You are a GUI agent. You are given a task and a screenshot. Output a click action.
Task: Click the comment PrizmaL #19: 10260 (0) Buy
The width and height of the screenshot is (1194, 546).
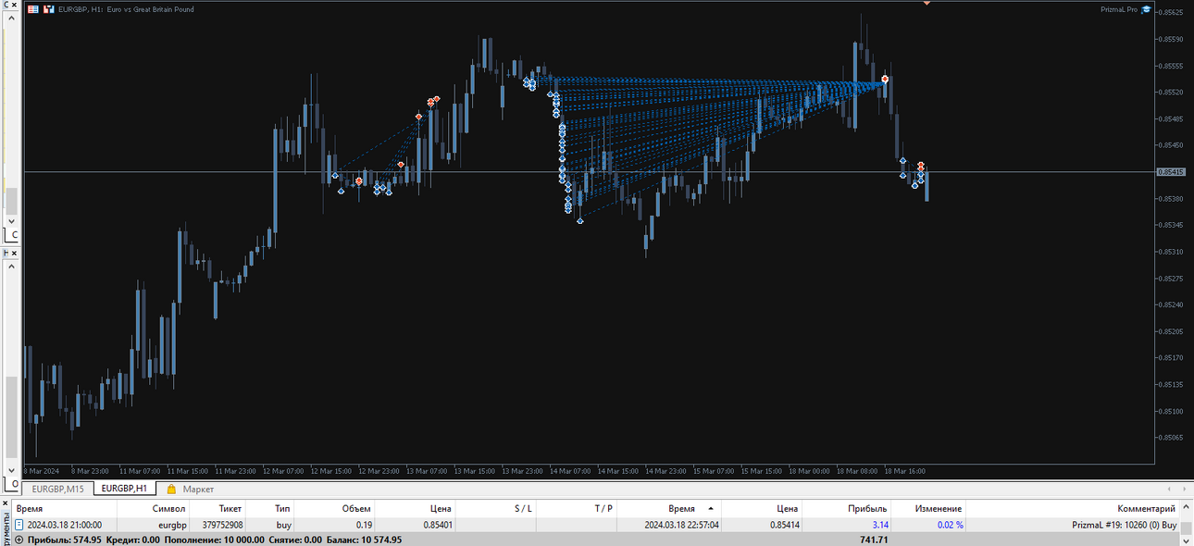point(1124,525)
